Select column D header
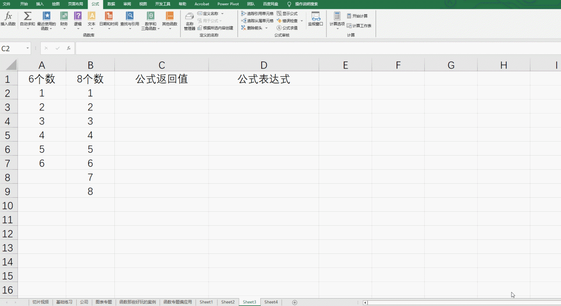Image resolution: width=561 pixels, height=306 pixels. (264, 65)
